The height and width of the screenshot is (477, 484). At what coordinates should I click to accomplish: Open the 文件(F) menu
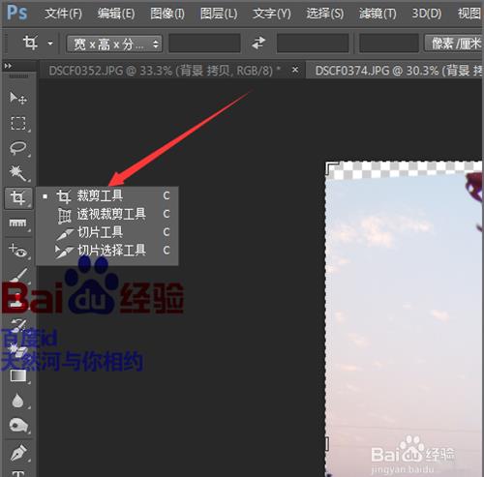(63, 14)
